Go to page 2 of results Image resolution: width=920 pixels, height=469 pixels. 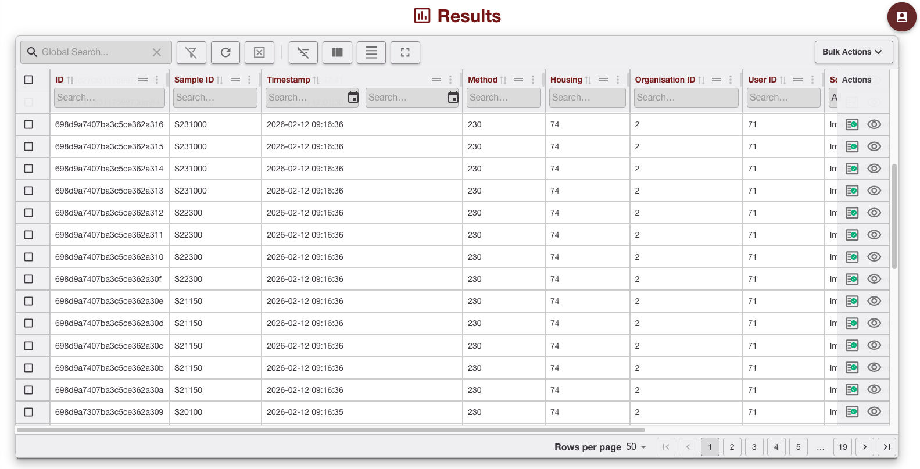(x=732, y=447)
